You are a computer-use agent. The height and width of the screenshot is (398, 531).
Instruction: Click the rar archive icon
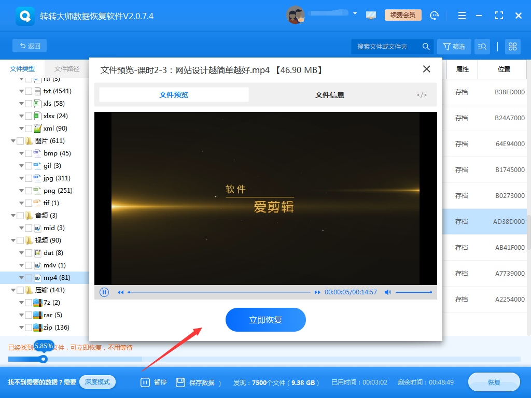tap(37, 315)
